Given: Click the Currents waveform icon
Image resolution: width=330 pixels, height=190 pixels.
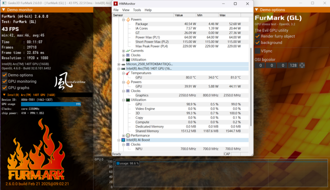Looking at the screenshot, I should (x=128, y=51).
